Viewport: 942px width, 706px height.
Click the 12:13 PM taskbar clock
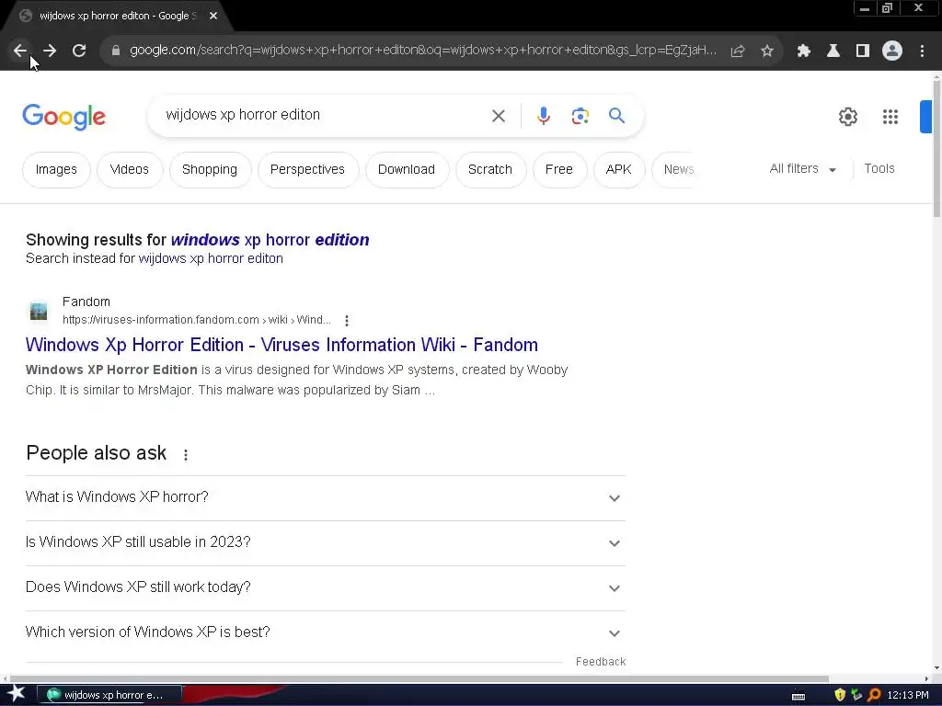[x=908, y=695]
